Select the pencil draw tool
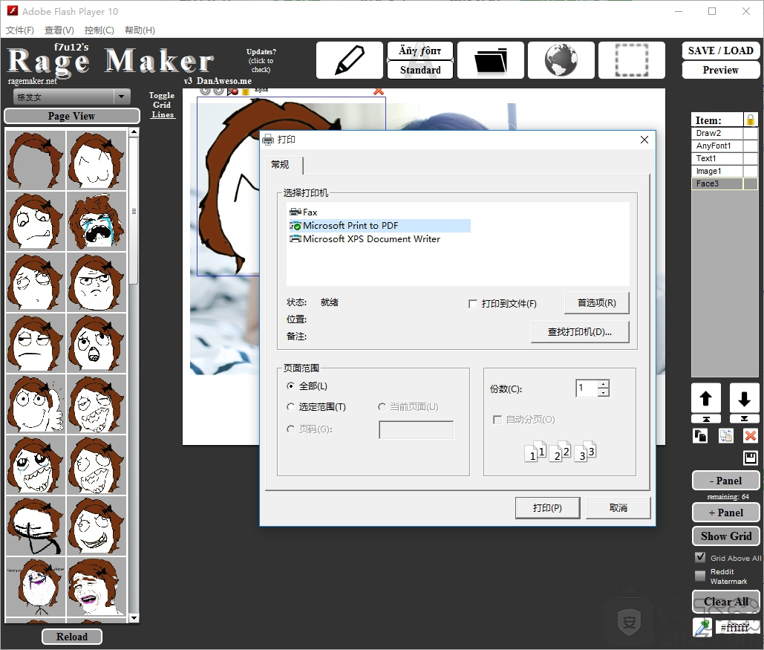The height and width of the screenshot is (650, 764). pyautogui.click(x=350, y=60)
